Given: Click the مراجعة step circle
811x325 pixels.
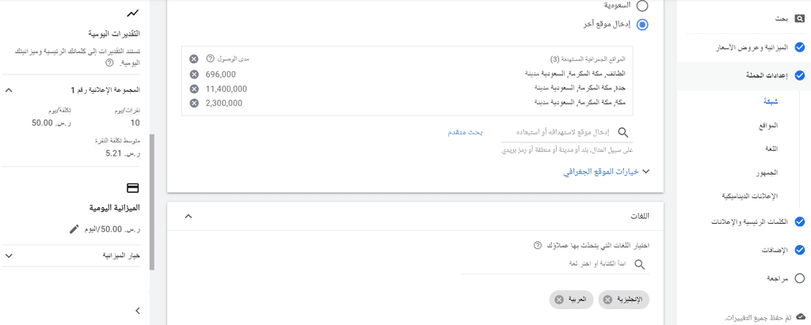Looking at the screenshot, I should point(800,278).
